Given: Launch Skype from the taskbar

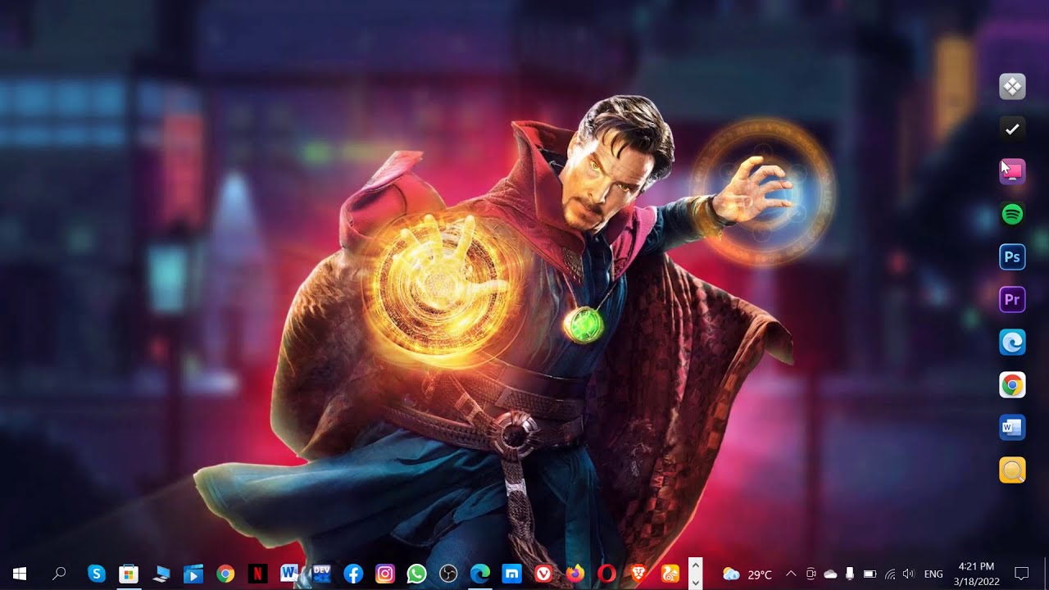Looking at the screenshot, I should point(97,574).
